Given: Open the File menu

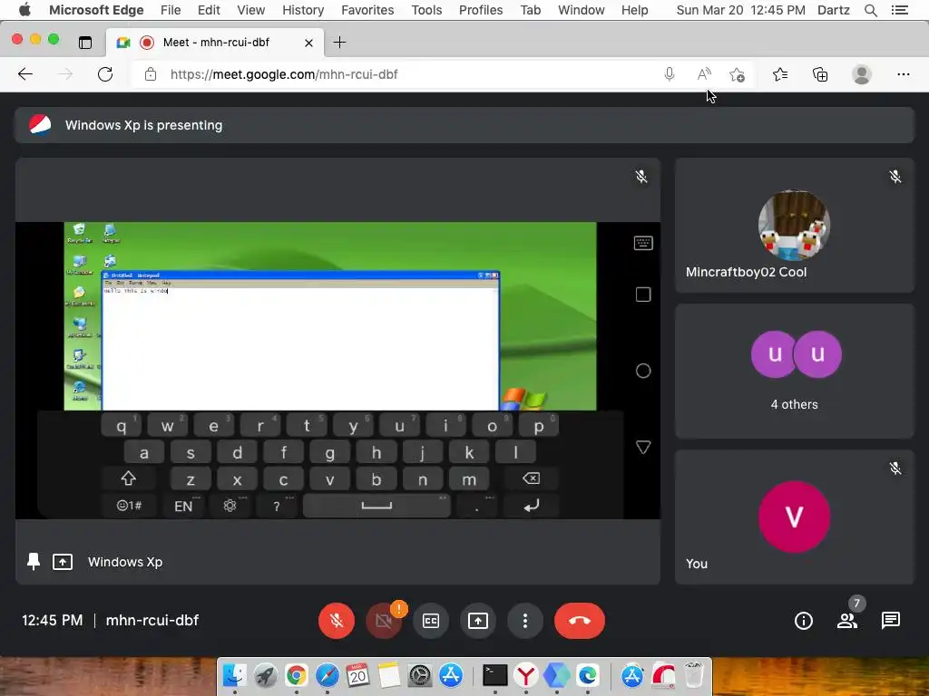Looking at the screenshot, I should pyautogui.click(x=171, y=10).
